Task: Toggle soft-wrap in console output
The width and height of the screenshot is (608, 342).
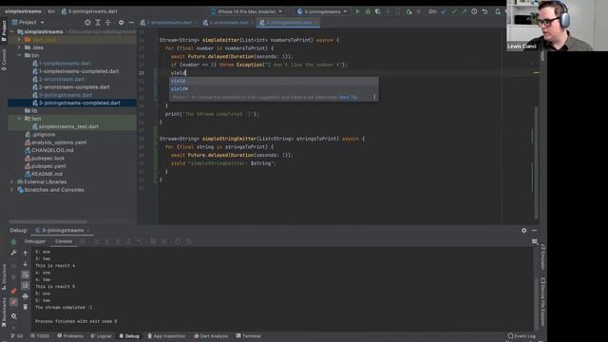Action: (x=26, y=275)
